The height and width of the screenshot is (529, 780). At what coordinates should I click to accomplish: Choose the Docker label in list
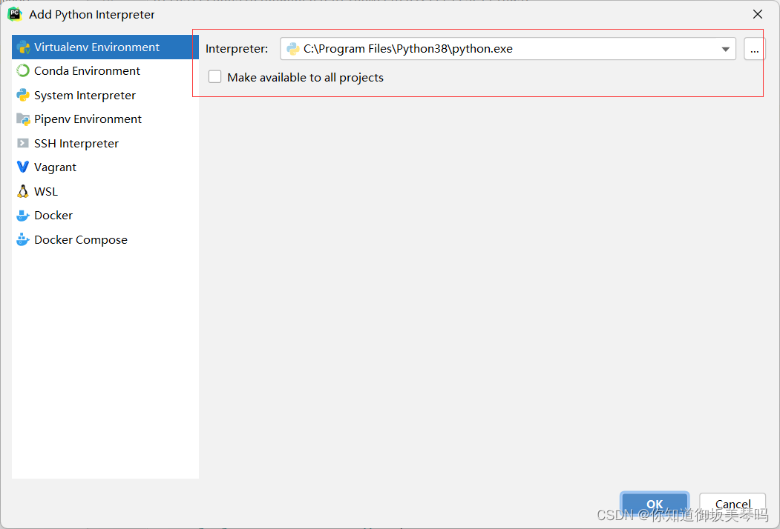coord(53,216)
